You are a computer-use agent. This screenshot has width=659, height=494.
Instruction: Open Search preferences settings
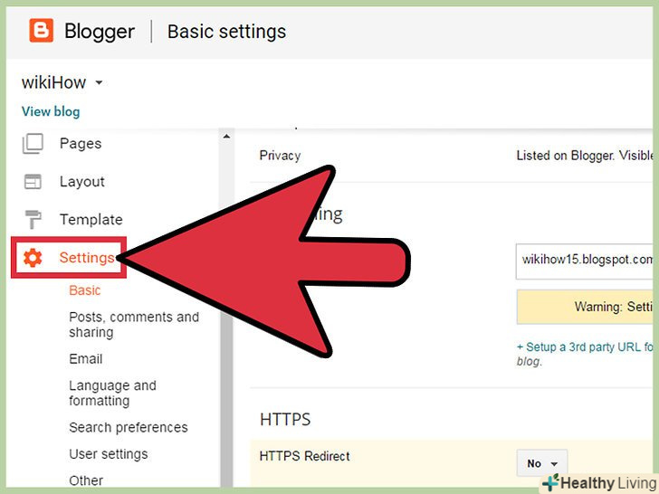[129, 427]
